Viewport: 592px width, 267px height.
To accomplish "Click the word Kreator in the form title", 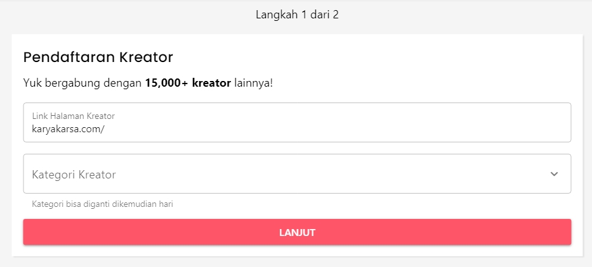I will point(147,57).
